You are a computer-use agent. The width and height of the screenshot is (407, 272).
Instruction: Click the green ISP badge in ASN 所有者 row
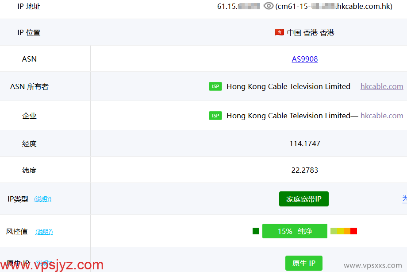click(x=215, y=86)
